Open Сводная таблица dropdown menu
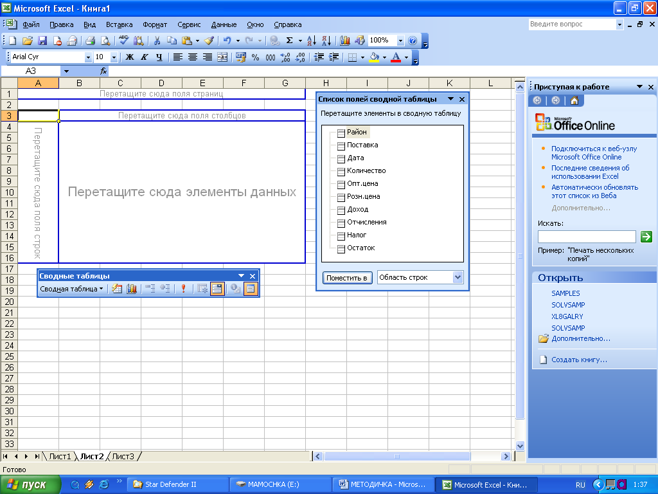The image size is (658, 494). (71, 289)
